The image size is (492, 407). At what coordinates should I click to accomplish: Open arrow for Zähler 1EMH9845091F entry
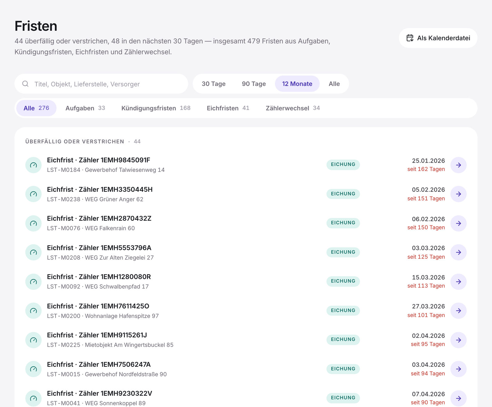pos(458,165)
